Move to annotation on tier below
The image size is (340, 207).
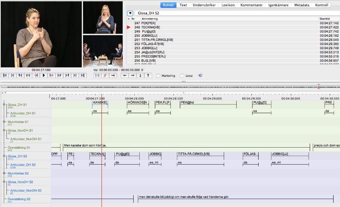(140, 75)
